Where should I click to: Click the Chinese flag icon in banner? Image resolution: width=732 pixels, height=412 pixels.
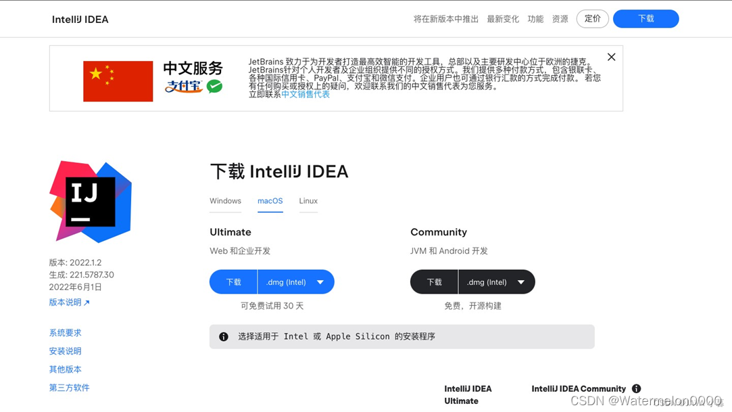coord(118,81)
